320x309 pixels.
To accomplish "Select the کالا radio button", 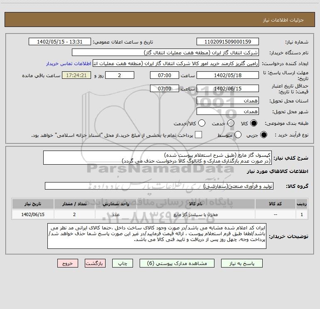I will pos(254,123).
